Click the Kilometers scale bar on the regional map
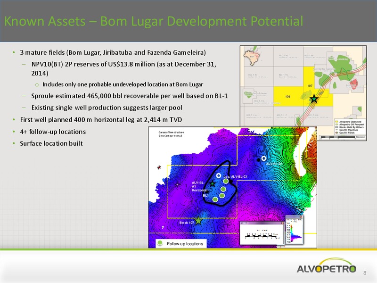 [x=343, y=137]
